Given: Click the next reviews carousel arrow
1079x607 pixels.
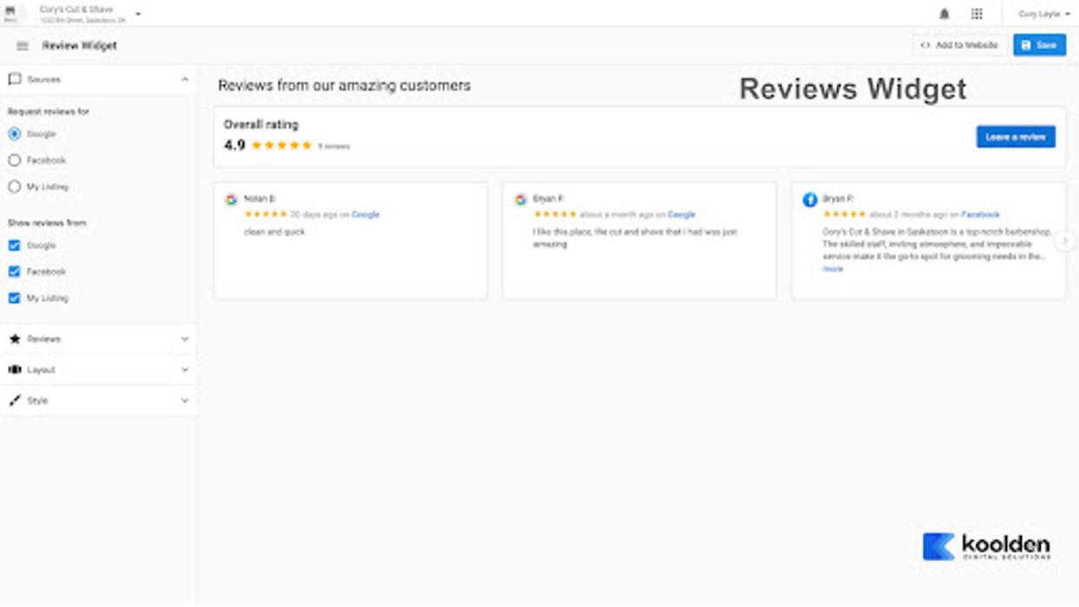Looking at the screenshot, I should pos(1066,241).
